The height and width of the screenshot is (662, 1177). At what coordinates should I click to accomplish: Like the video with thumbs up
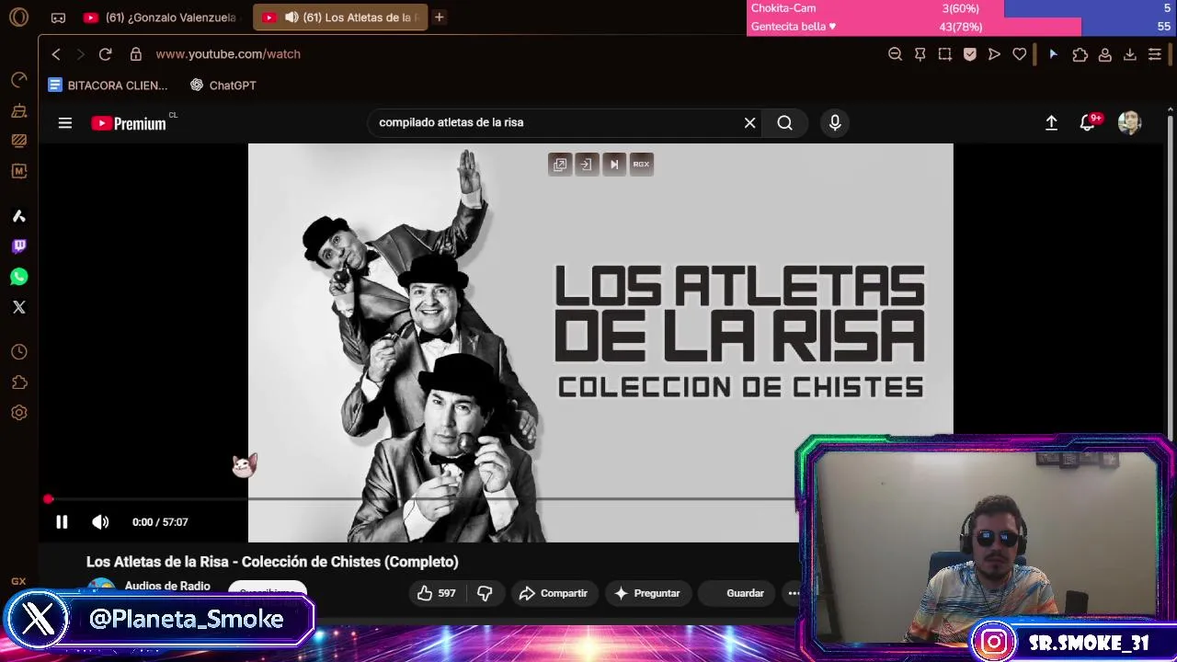pos(436,593)
